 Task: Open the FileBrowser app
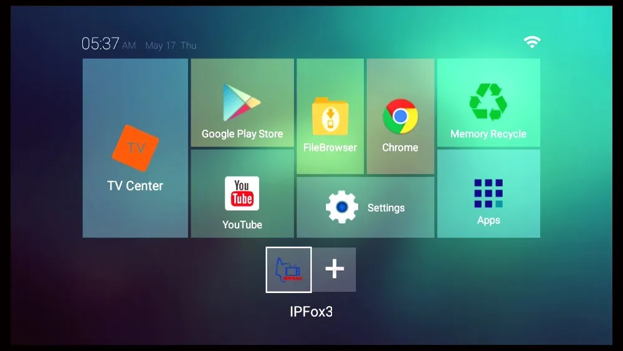click(x=330, y=116)
